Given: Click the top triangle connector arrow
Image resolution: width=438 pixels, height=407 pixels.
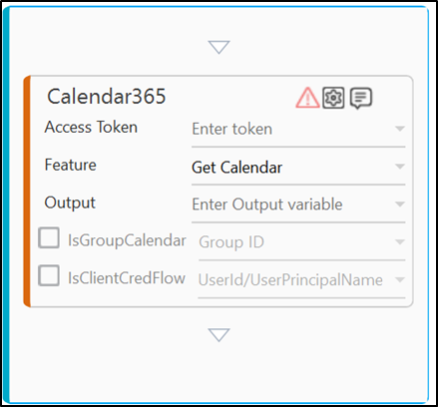Looking at the screenshot, I should coord(219,47).
